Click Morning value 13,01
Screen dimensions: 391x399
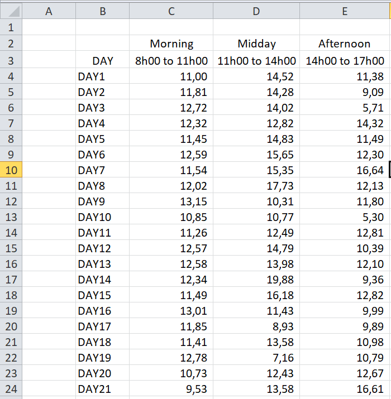[x=171, y=310]
